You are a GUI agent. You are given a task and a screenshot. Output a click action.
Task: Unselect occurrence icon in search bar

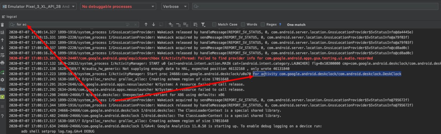pos(178,24)
